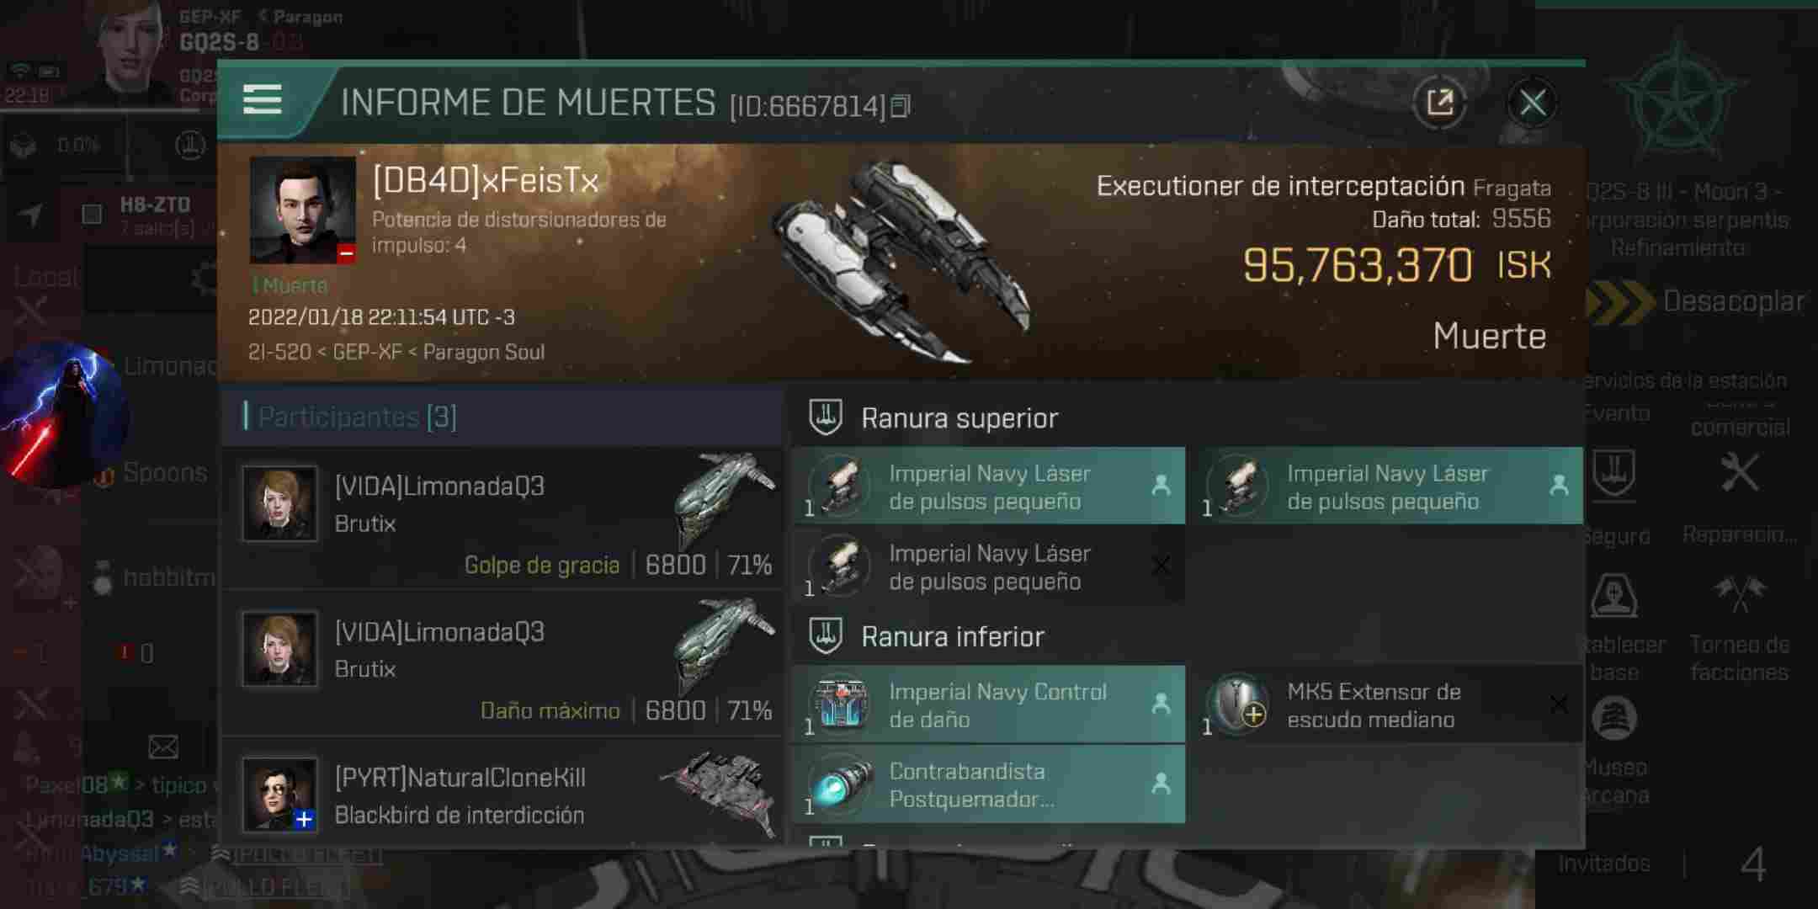Open xFeisTx pilot portrait
Viewport: 1818px width, 909px height.
pos(303,210)
